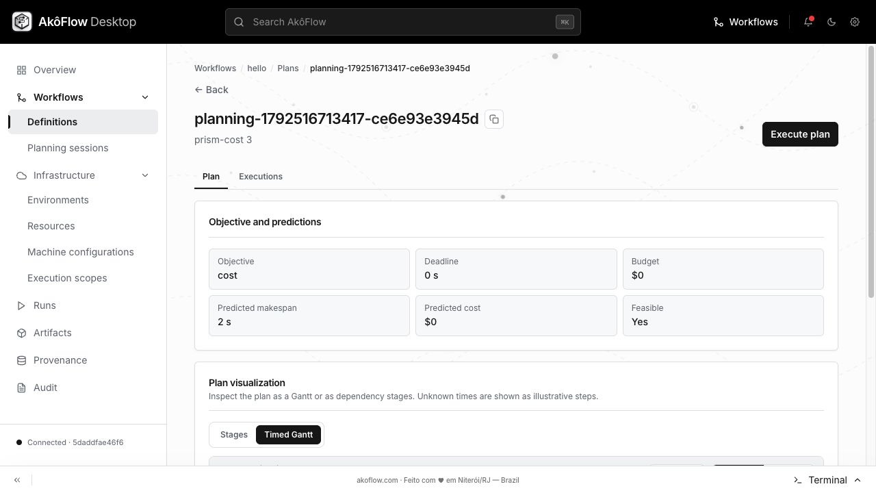Open Planning sessions in the sidebar
The image size is (876, 493).
pos(83,148)
